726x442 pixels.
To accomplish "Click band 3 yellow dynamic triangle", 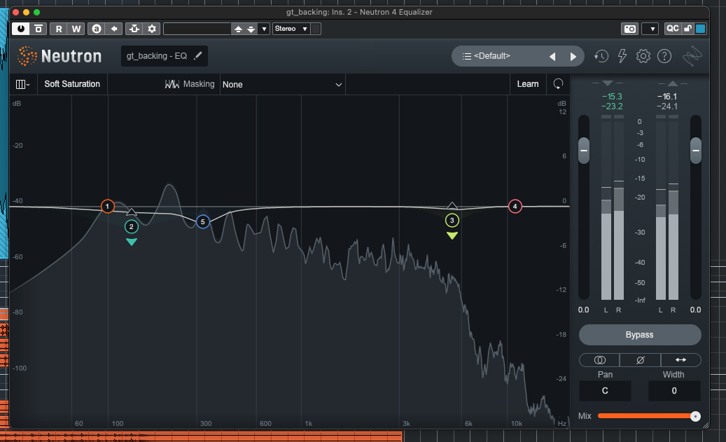I will coord(452,235).
